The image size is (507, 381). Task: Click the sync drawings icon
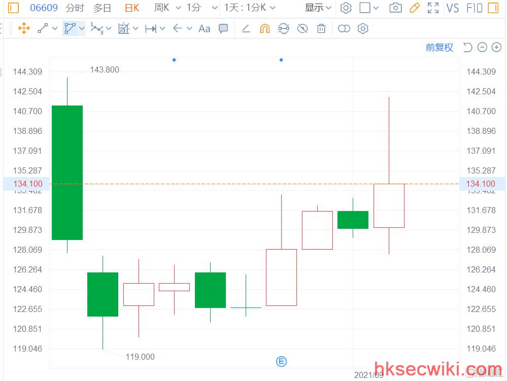tap(284, 28)
